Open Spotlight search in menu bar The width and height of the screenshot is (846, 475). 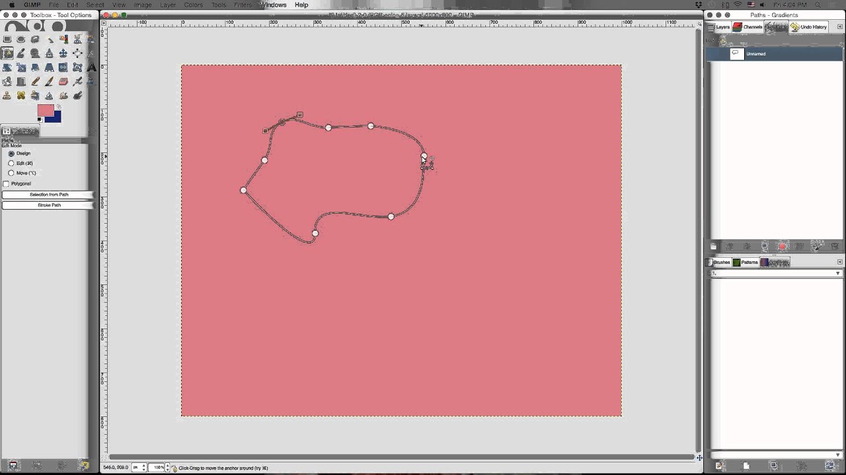(818, 5)
